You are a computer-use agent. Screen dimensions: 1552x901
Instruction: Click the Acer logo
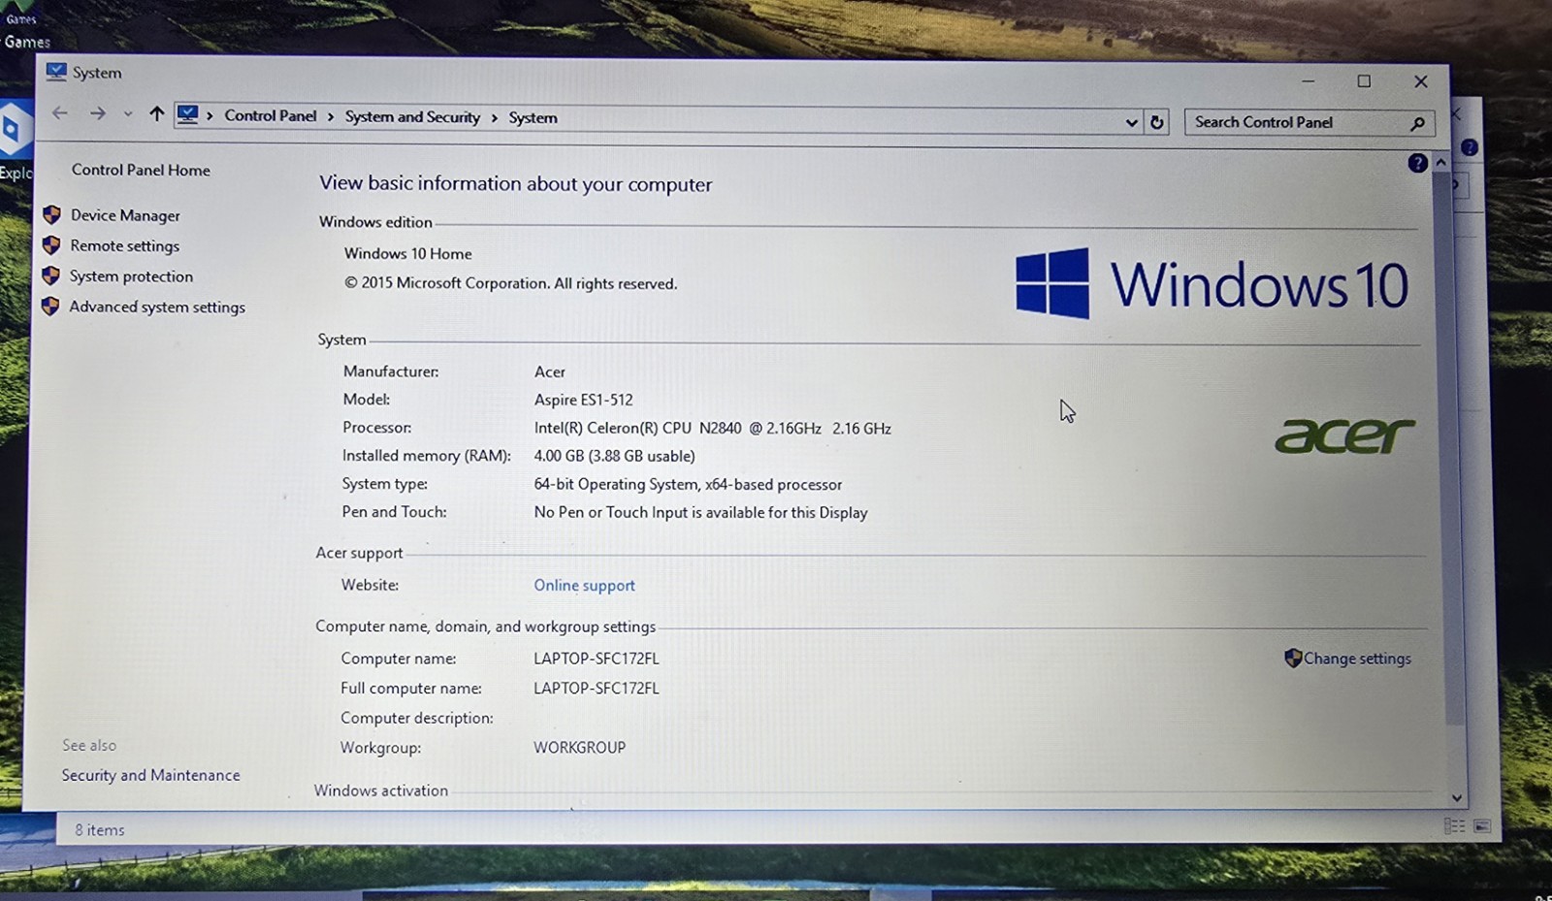click(1344, 435)
